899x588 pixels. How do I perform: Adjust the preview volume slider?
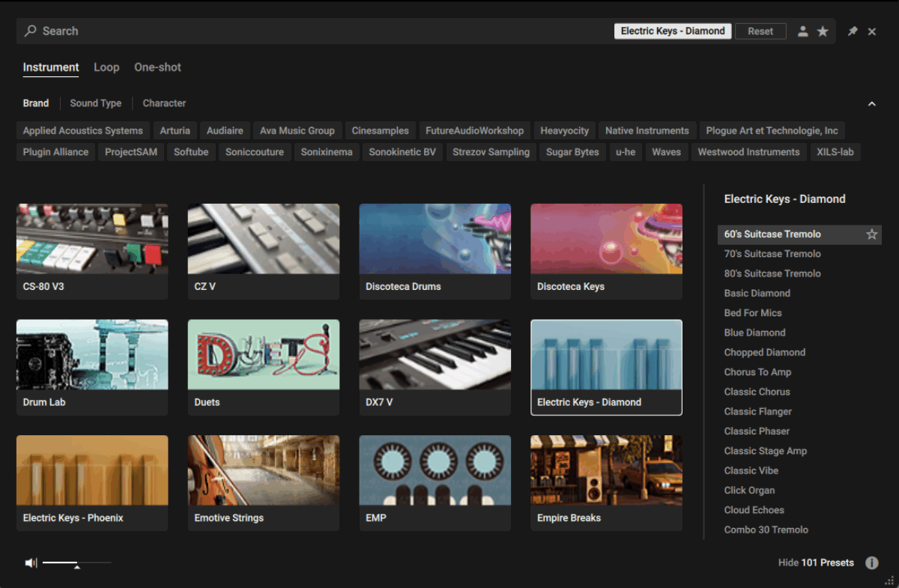pyautogui.click(x=76, y=563)
